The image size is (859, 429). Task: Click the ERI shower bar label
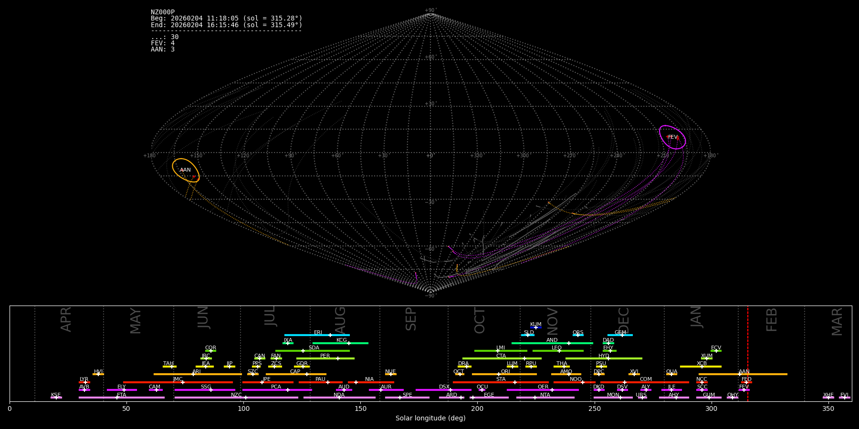coord(318,333)
